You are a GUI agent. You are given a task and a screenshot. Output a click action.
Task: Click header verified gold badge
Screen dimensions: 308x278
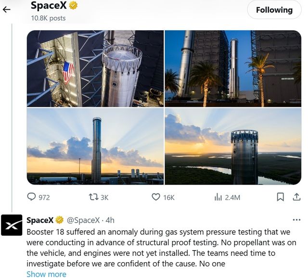click(x=74, y=6)
